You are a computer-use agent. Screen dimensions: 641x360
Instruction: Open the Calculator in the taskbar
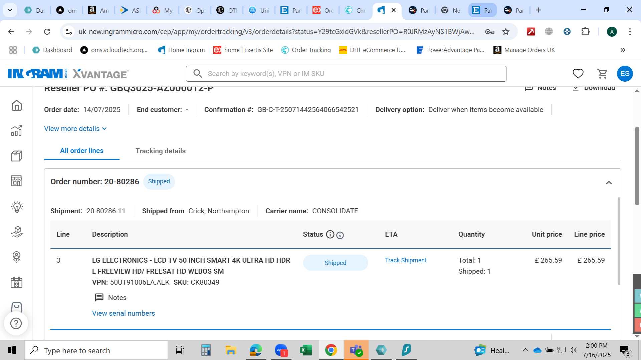pos(206,350)
